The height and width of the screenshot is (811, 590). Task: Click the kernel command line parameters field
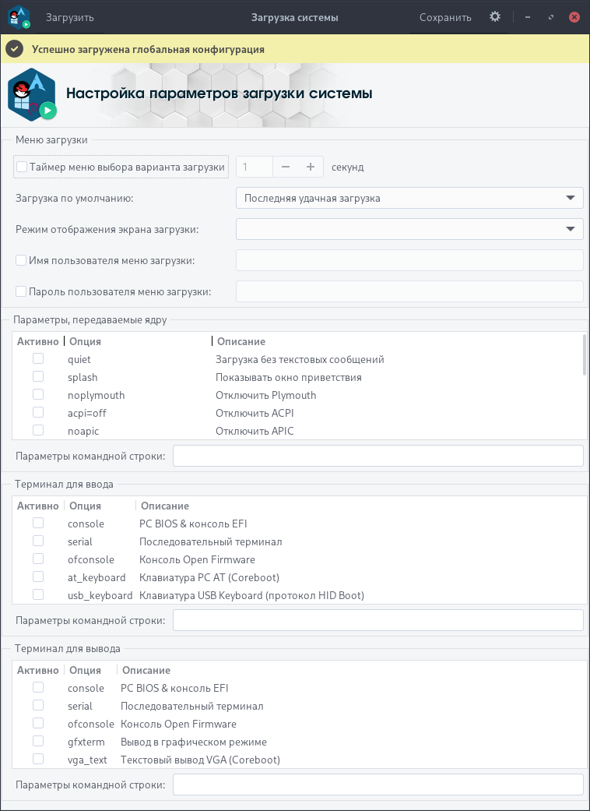pos(378,456)
